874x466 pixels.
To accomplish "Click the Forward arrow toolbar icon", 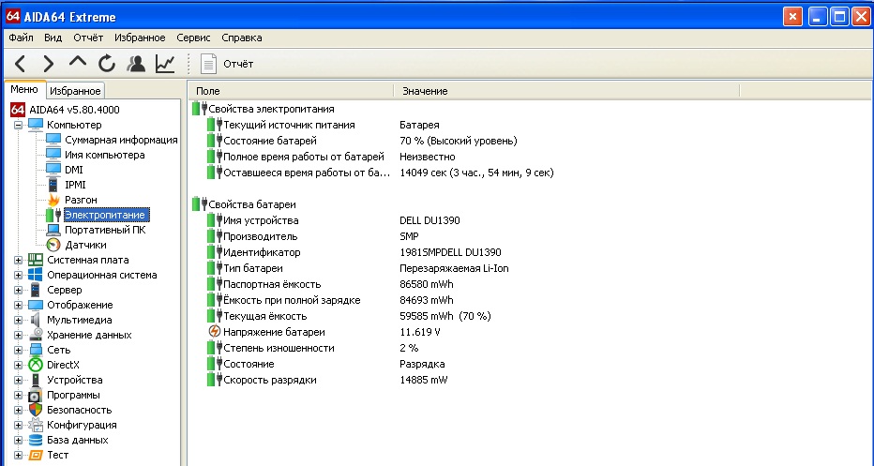I will coord(49,64).
